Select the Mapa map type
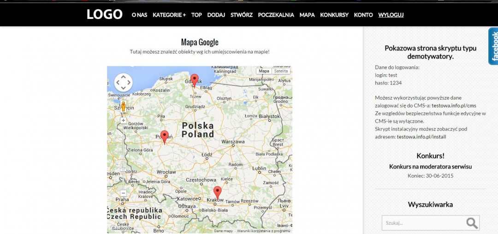 point(264,71)
